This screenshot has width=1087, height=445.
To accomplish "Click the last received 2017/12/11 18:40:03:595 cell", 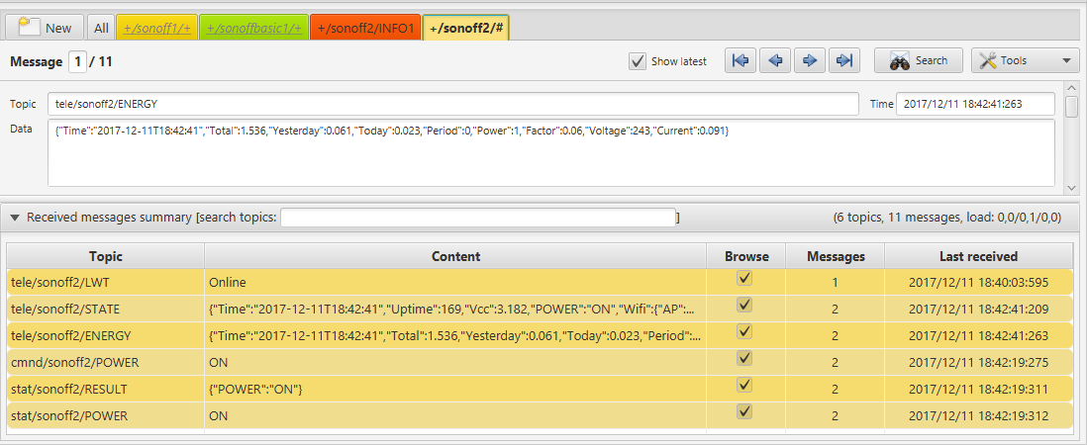I will point(978,283).
